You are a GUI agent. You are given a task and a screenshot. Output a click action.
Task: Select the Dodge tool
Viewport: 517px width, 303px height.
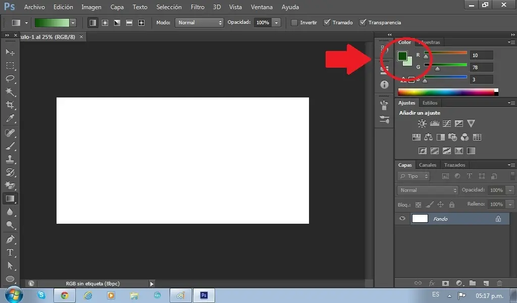pos(10,225)
